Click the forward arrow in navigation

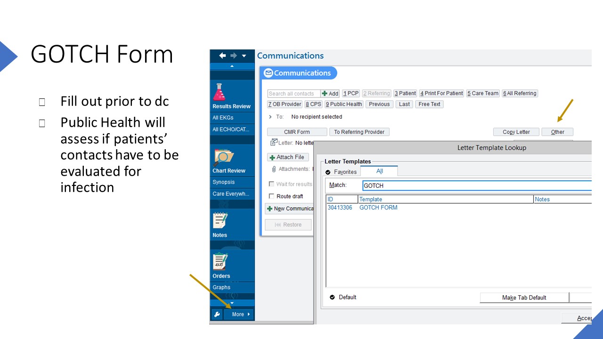[x=233, y=56]
